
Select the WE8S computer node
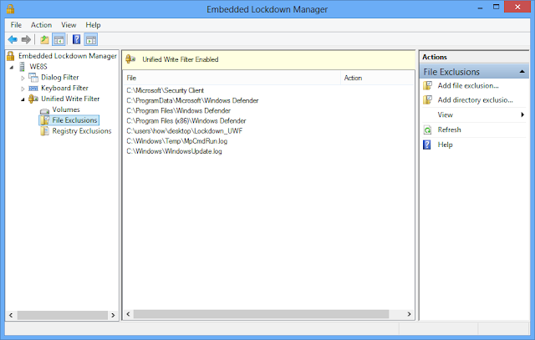click(x=38, y=67)
